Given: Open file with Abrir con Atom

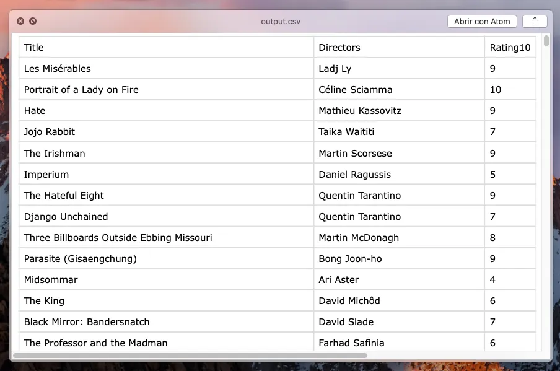Looking at the screenshot, I should (x=482, y=22).
